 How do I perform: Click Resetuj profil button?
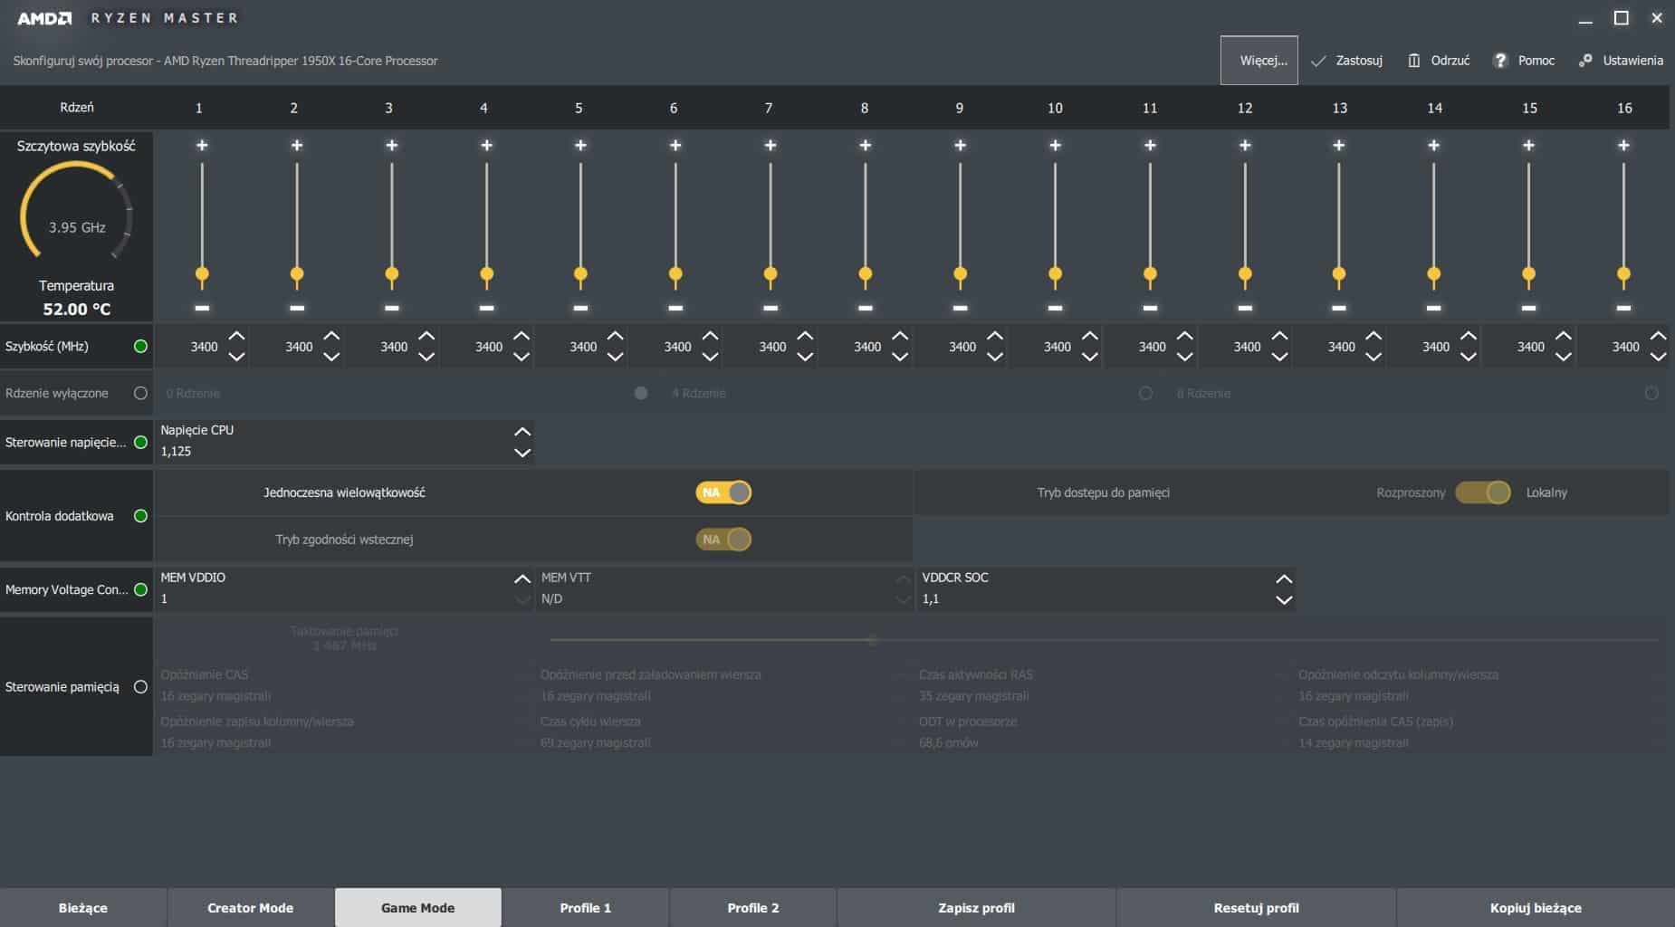1257,907
